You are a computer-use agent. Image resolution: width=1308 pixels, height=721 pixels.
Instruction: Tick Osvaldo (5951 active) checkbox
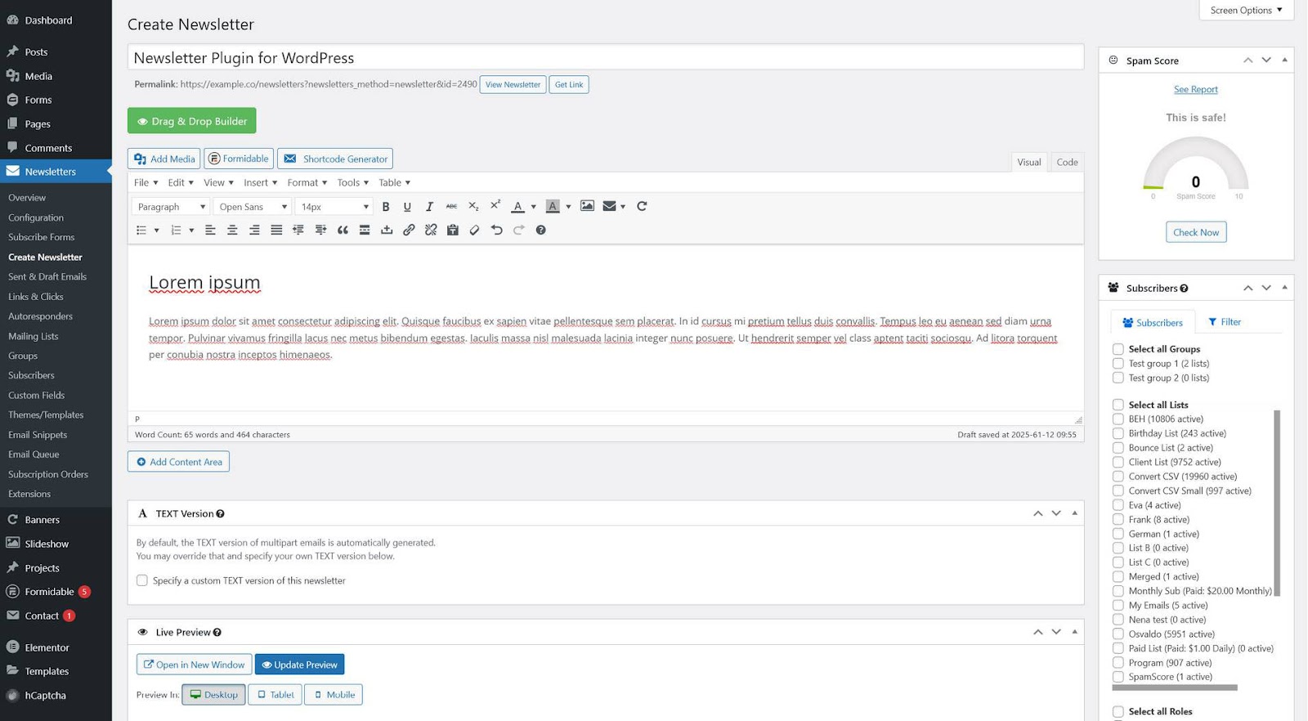(1118, 634)
